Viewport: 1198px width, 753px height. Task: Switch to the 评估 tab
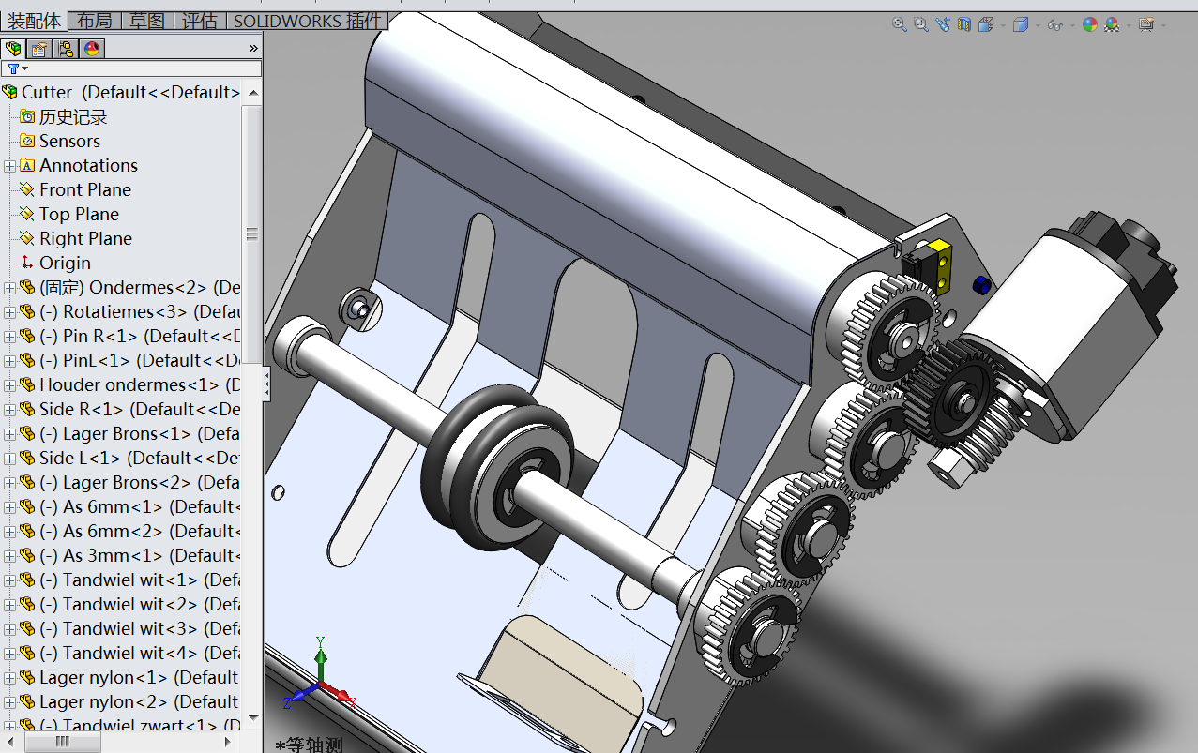pyautogui.click(x=200, y=21)
